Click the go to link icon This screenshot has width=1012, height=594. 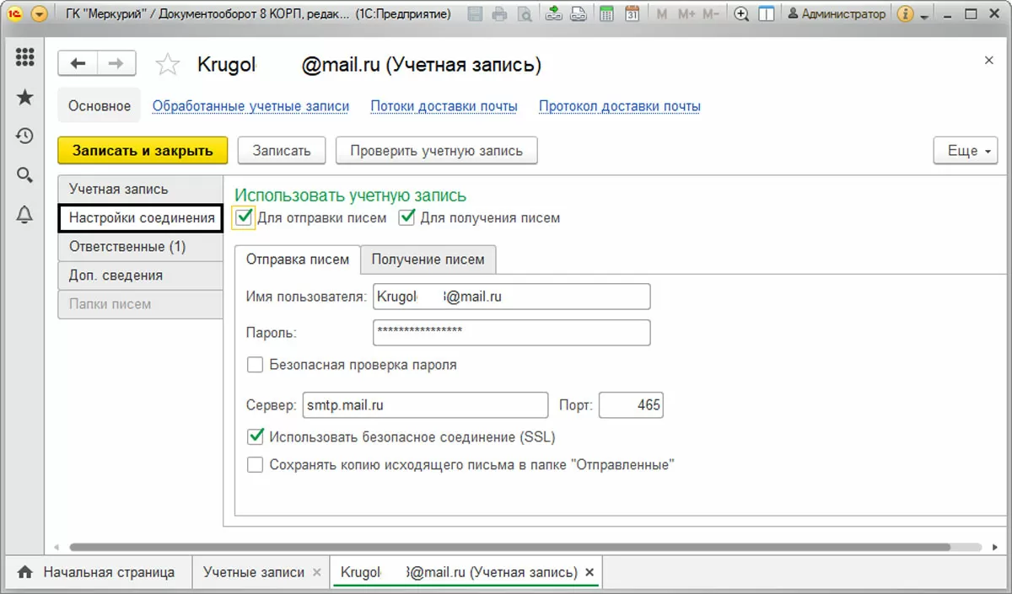pyautogui.click(x=578, y=13)
